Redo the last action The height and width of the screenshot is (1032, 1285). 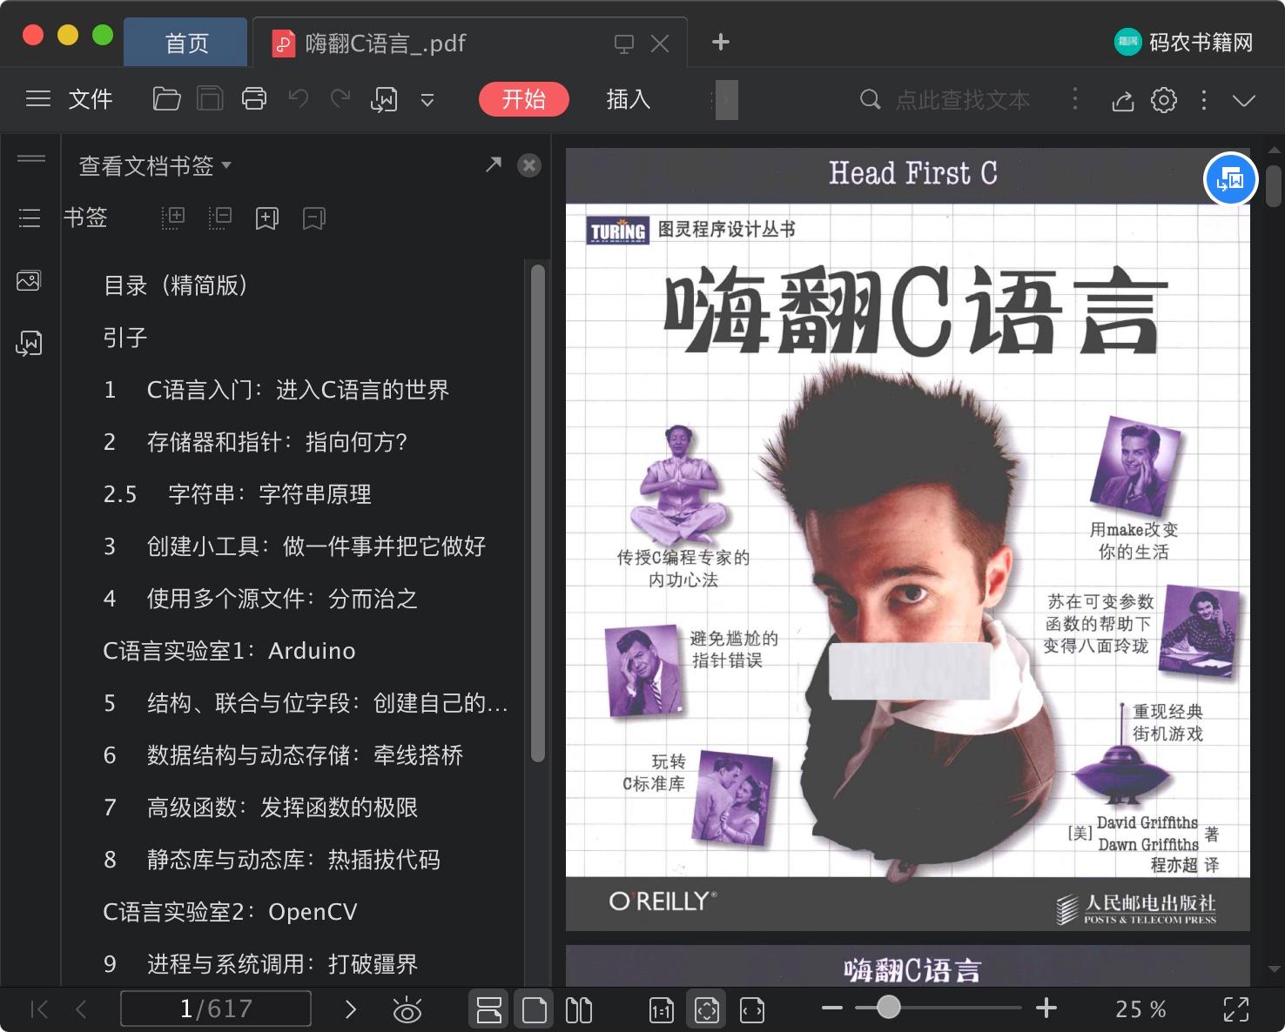point(340,98)
